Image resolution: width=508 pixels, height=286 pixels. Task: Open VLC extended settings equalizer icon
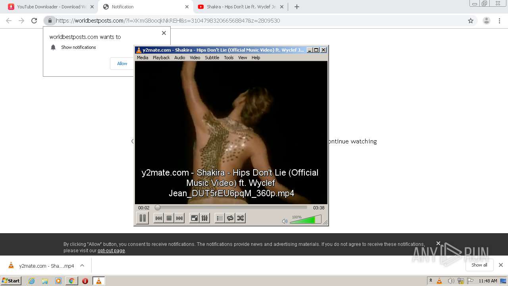pos(204,218)
